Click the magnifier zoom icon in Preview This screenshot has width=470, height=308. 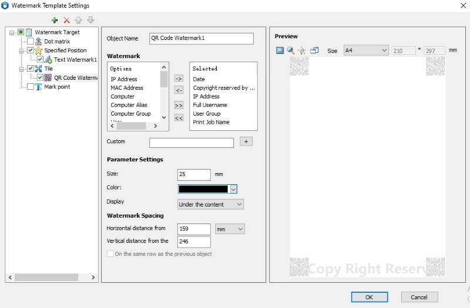tap(290, 50)
